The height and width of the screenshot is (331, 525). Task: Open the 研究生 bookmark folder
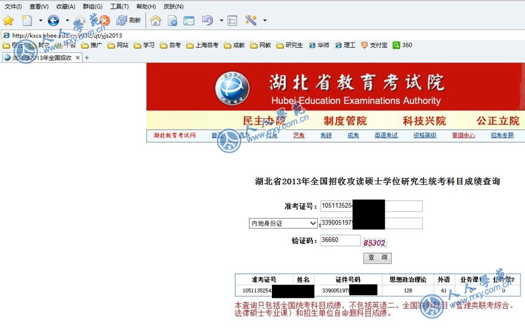tap(289, 45)
